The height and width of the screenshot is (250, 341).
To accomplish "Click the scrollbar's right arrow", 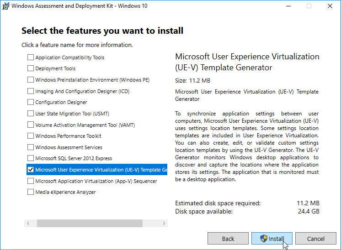I will point(164,223).
